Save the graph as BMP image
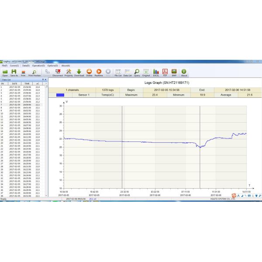 click(174, 72)
